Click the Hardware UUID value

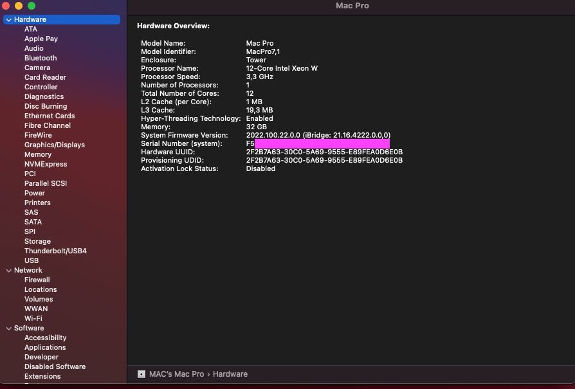point(325,152)
